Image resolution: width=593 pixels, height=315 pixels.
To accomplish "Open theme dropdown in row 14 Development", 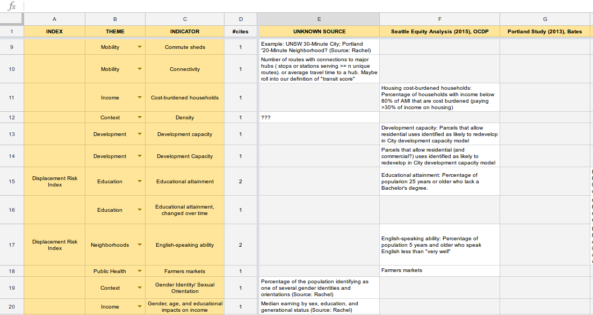I will [x=140, y=156].
